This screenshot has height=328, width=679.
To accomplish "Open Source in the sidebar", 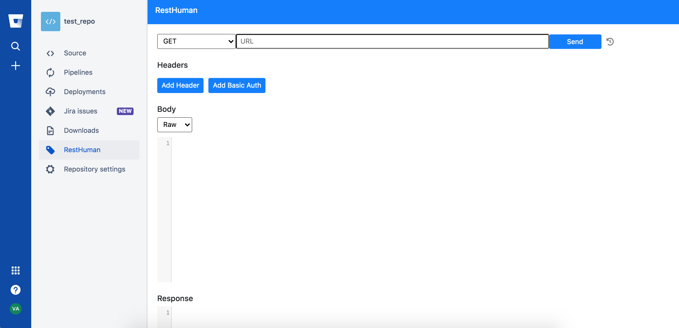I will (75, 53).
